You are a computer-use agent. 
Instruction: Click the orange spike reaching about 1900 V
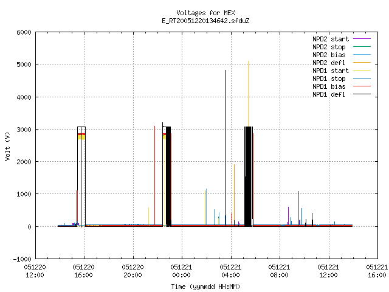(234, 195)
